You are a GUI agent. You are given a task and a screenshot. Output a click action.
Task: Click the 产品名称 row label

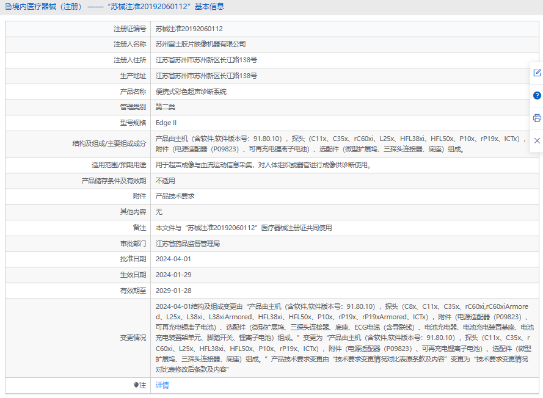(x=133, y=92)
